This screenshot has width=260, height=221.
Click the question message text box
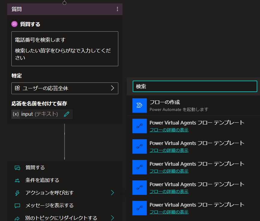(65, 49)
